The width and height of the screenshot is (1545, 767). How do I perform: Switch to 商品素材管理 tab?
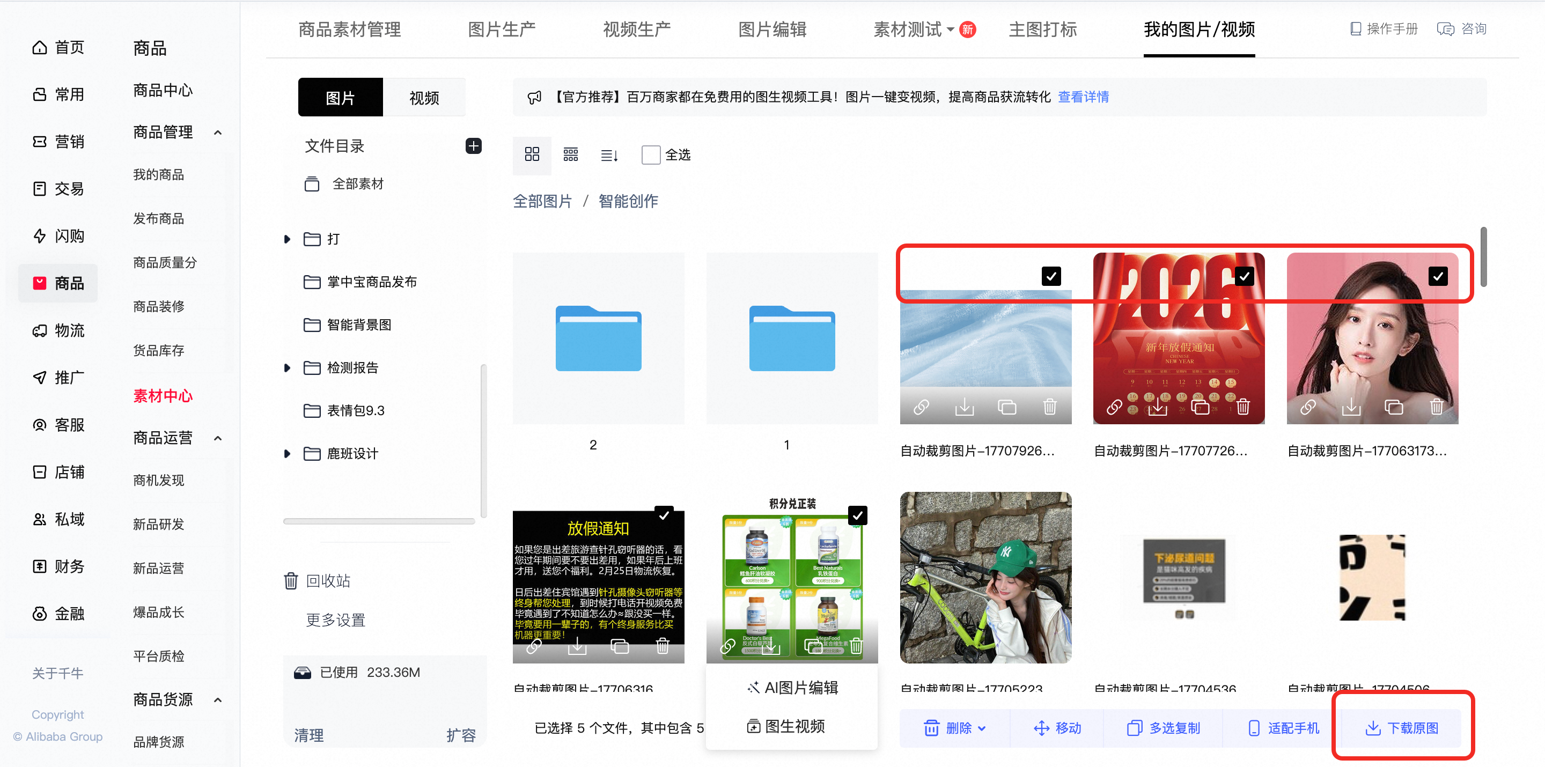coord(350,29)
